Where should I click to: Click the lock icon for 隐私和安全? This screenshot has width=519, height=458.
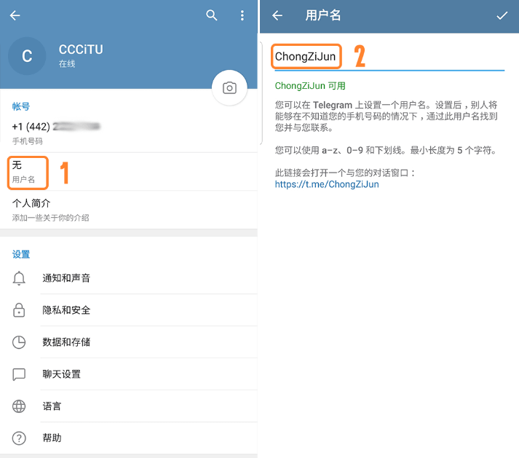(x=19, y=310)
